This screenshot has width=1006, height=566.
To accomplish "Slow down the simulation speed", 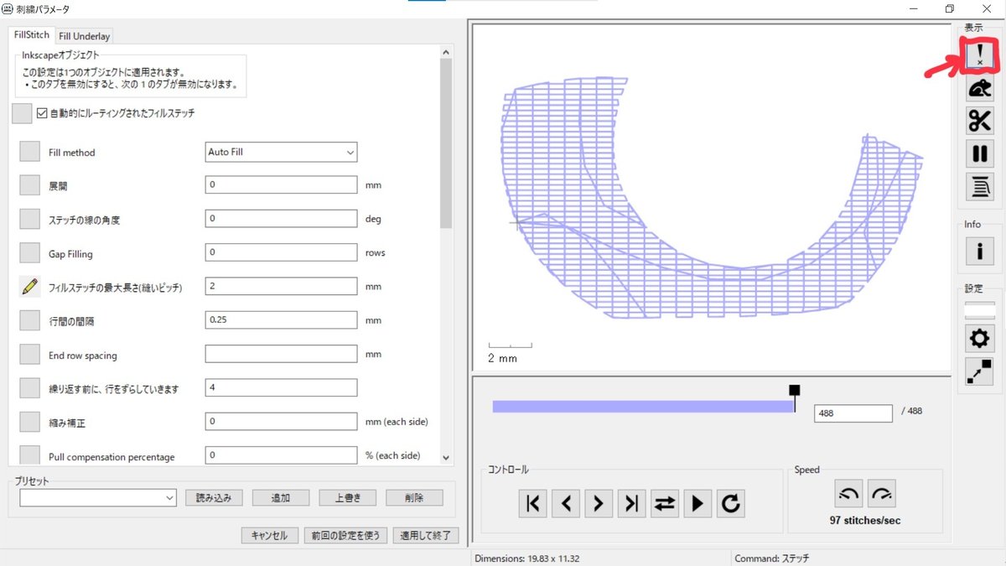I will pos(848,494).
